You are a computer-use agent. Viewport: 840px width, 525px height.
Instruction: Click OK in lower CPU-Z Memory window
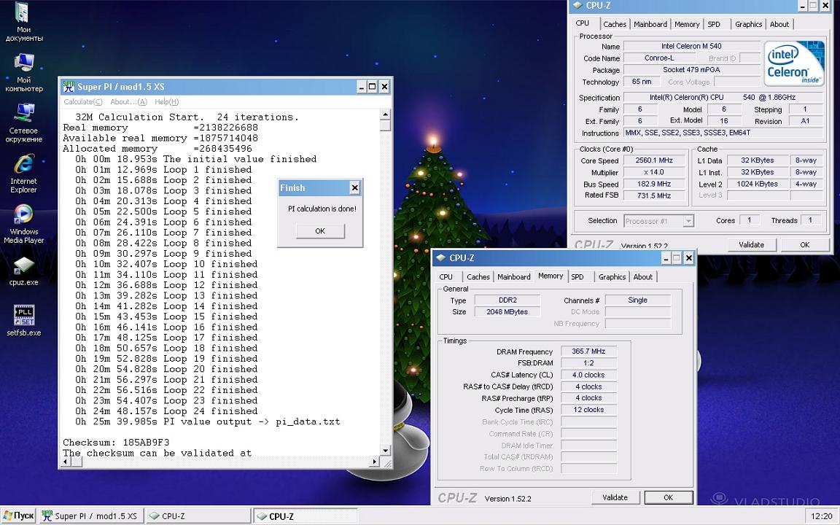pos(668,498)
